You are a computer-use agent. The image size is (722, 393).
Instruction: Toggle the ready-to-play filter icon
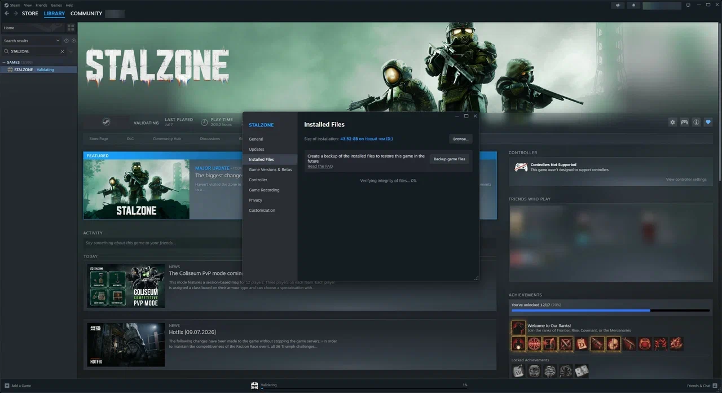[73, 41]
